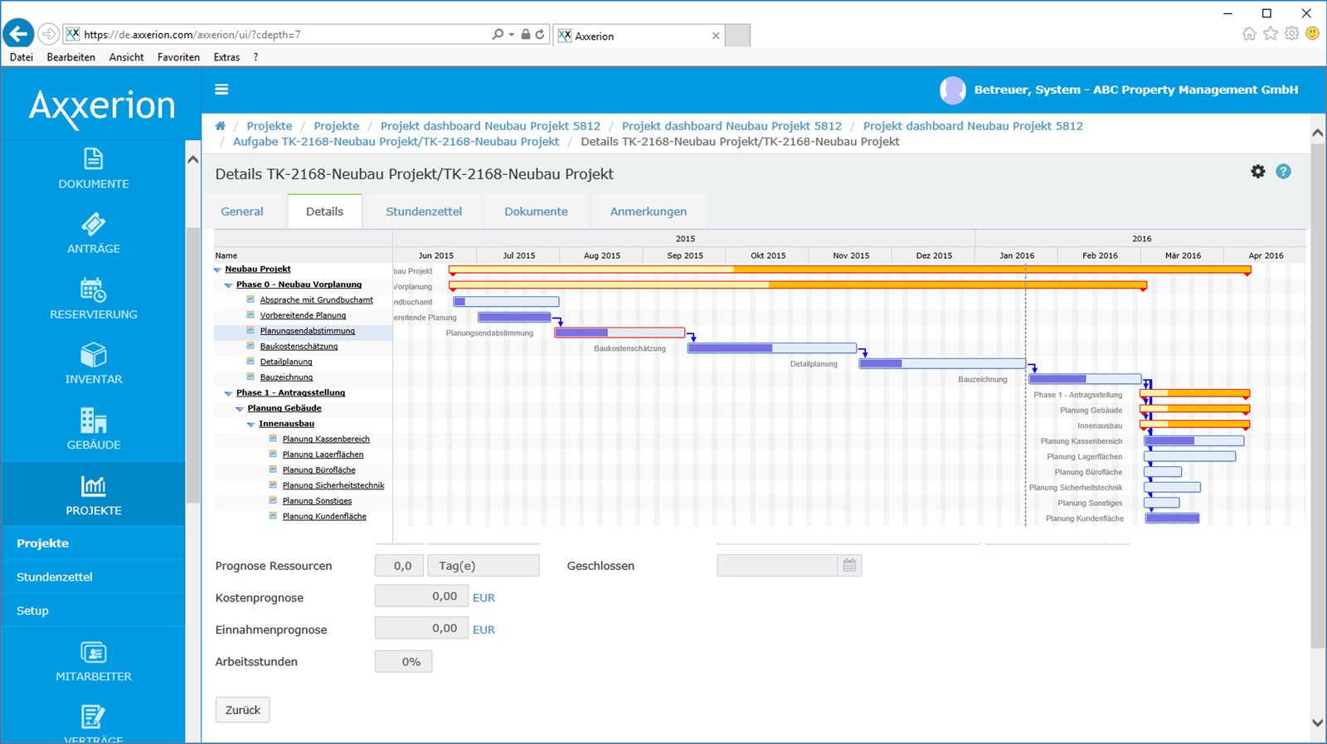Click the browser back arrow
The width and height of the screenshot is (1327, 744).
coord(18,34)
